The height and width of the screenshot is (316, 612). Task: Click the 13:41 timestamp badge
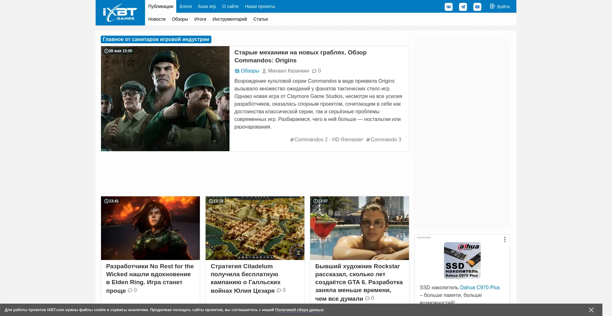pos(112,201)
